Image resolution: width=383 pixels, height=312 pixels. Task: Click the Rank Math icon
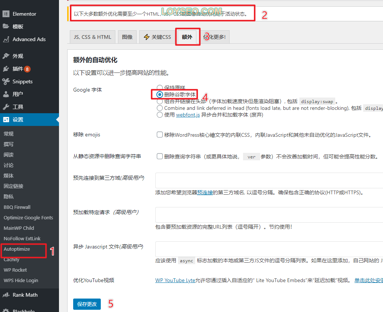coord(6,295)
